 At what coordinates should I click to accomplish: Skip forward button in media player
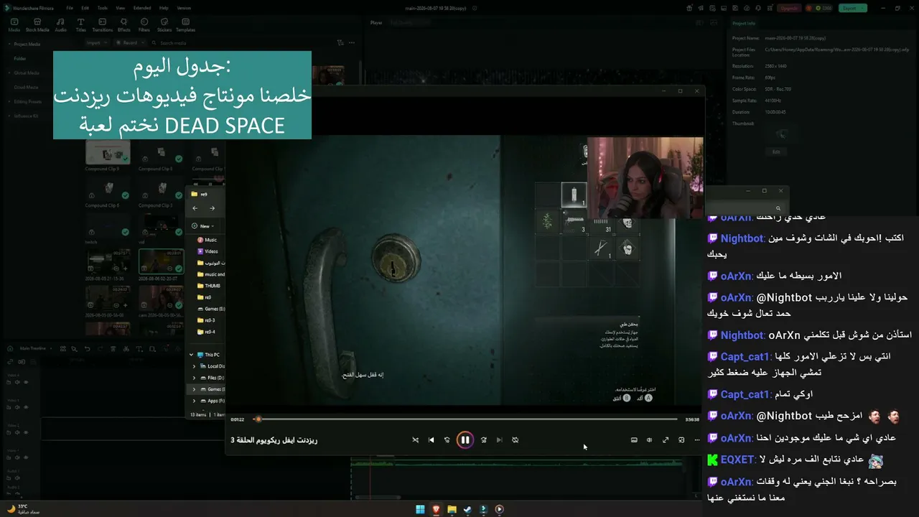tap(483, 440)
